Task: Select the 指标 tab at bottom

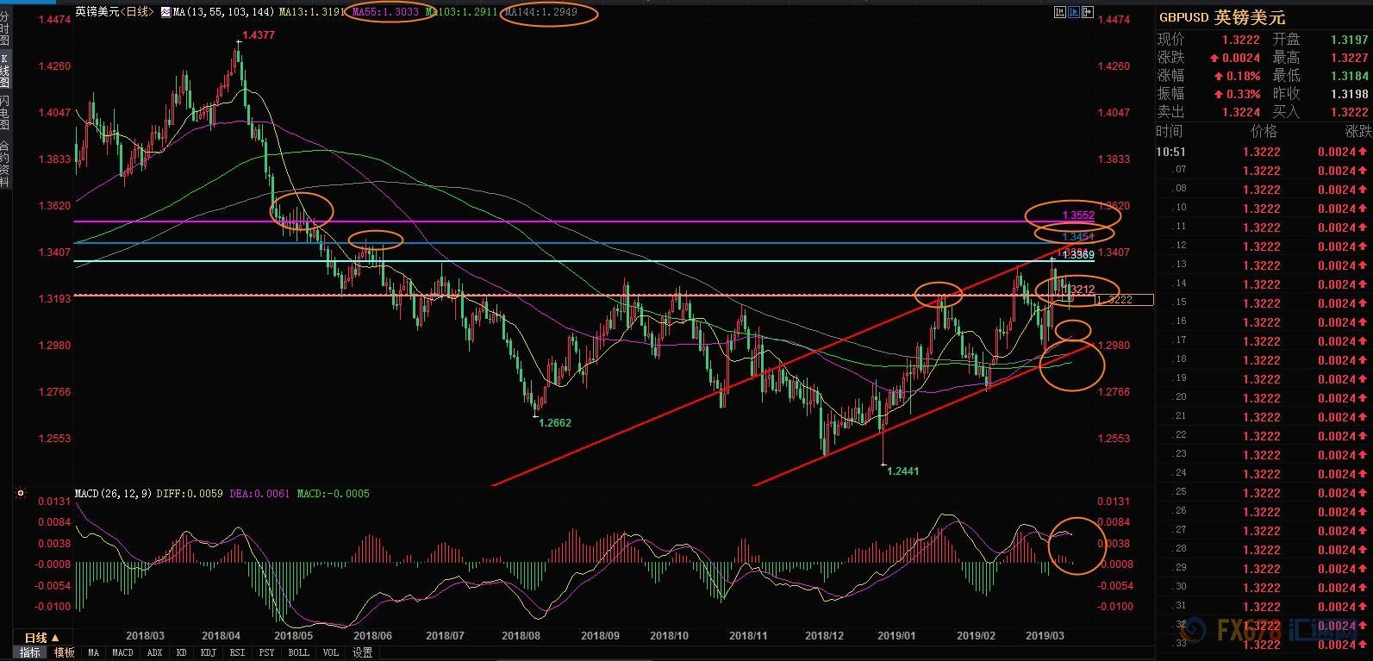Action: tap(30, 652)
